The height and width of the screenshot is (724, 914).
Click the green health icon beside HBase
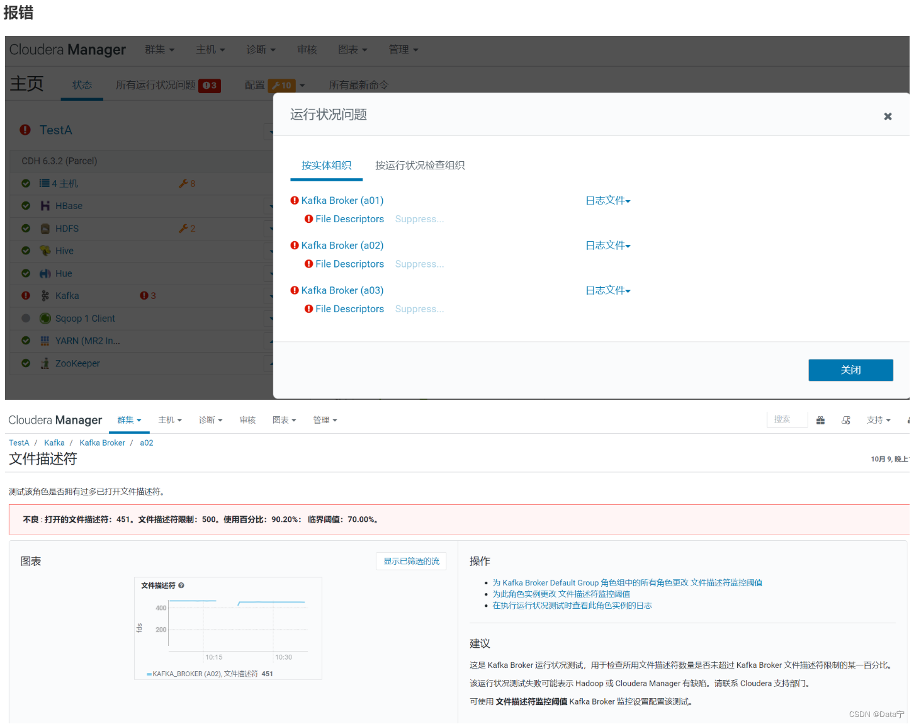(x=26, y=206)
